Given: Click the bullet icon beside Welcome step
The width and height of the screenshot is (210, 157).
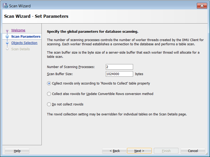Looking at the screenshot, I should [x=7, y=30].
